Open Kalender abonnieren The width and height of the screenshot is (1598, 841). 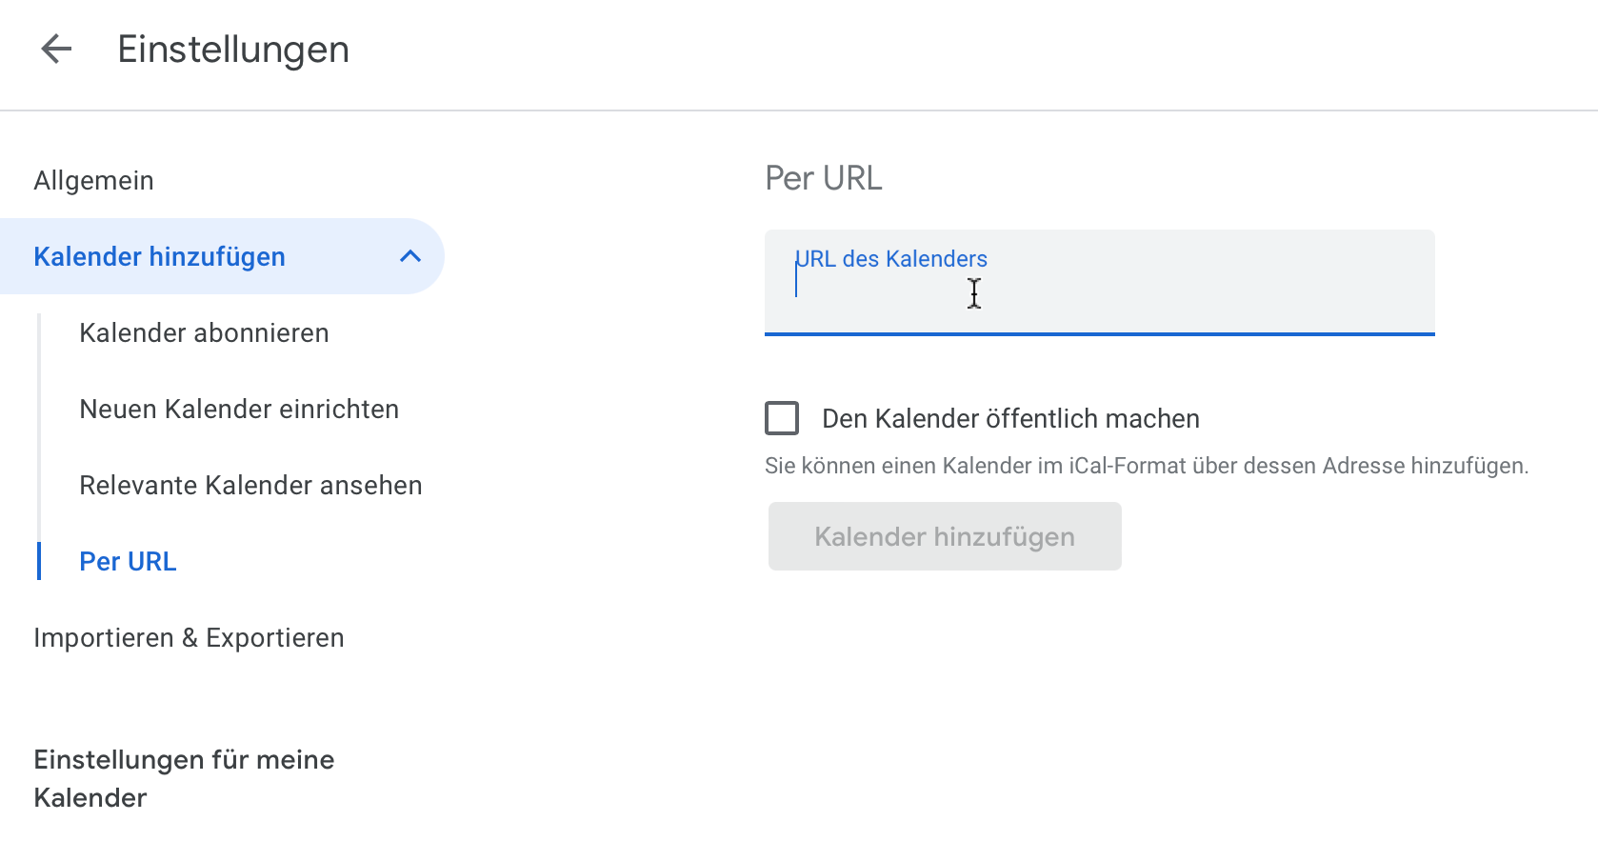tap(204, 333)
